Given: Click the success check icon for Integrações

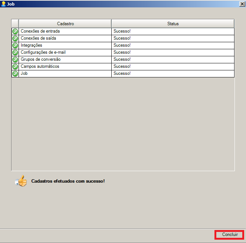Looking at the screenshot, I should pyautogui.click(x=15, y=46).
